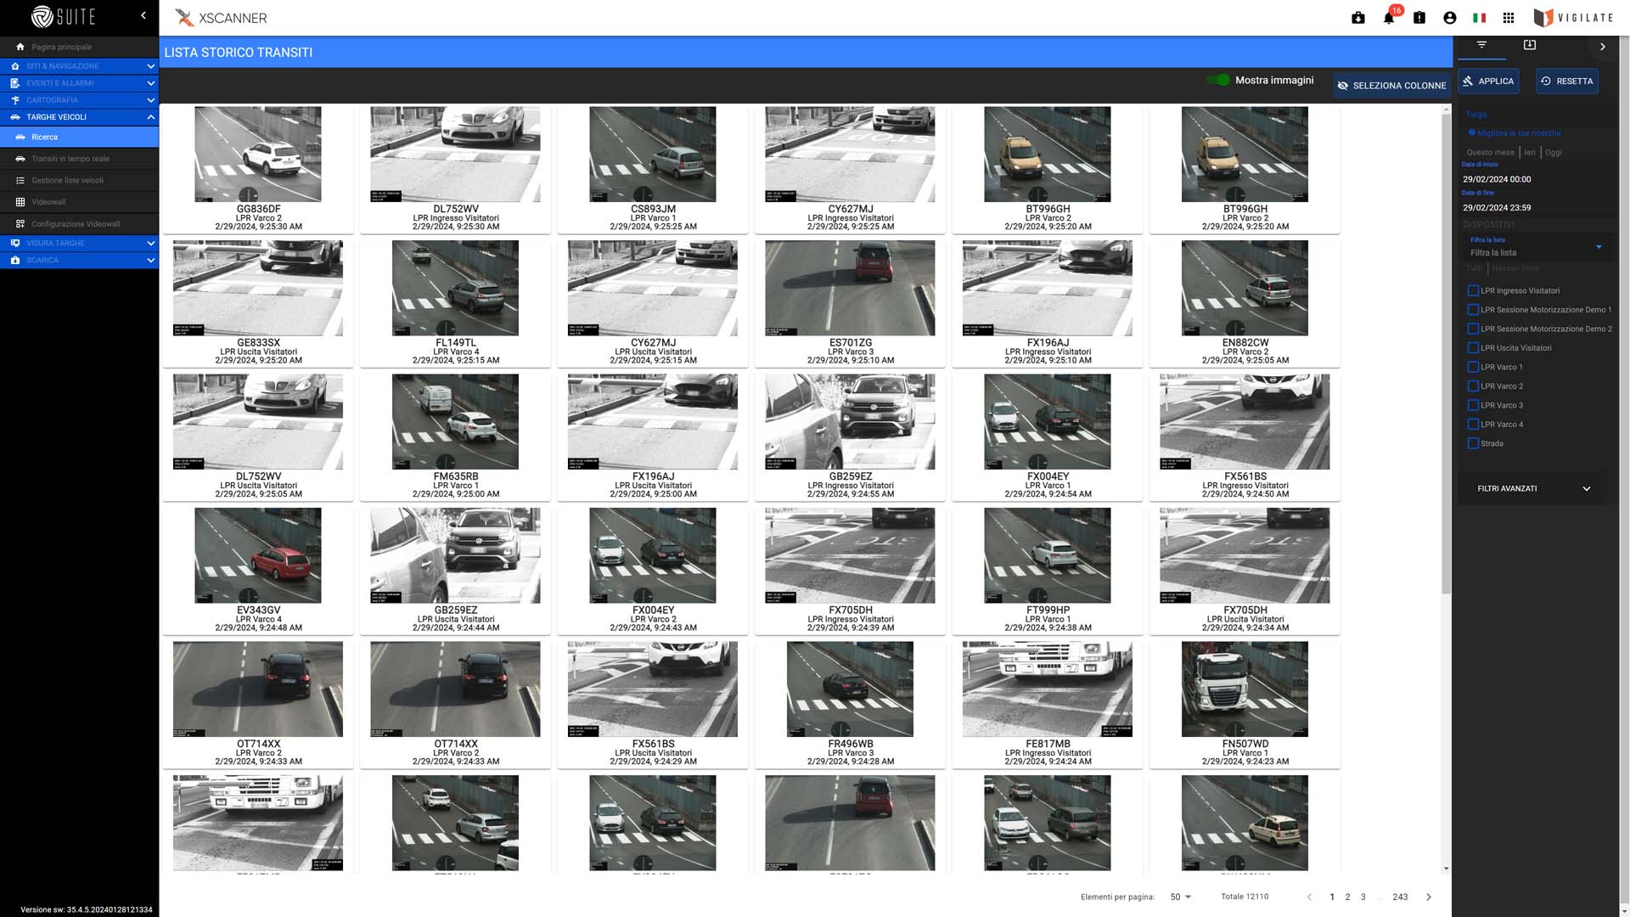Click the Suite logo in sidebar header
The width and height of the screenshot is (1630, 917).
coord(64,16)
